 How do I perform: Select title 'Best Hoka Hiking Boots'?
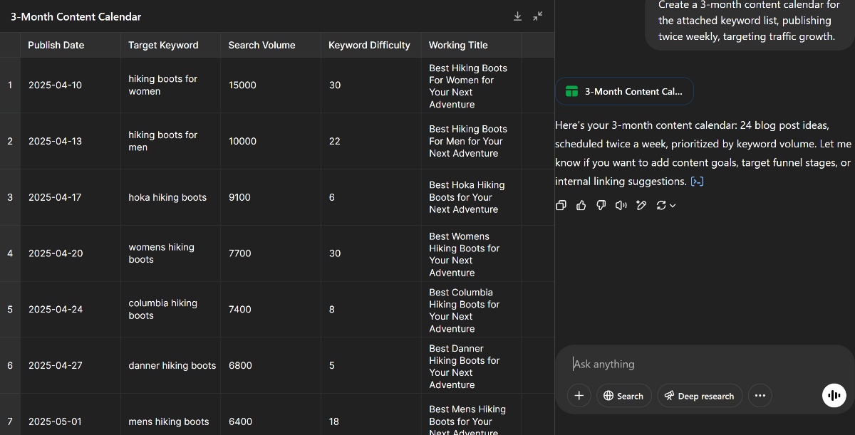tap(471, 197)
